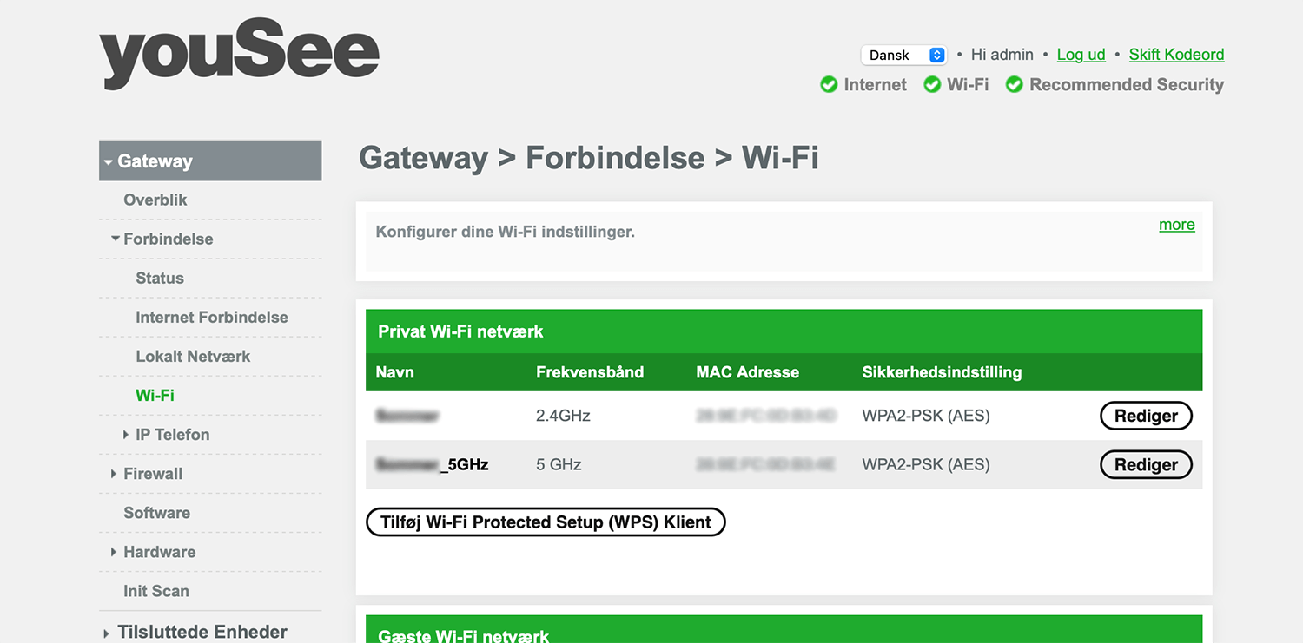Viewport: 1303px width, 643px height.
Task: Collapse the Forbindelse submenu arrow
Action: tap(116, 239)
